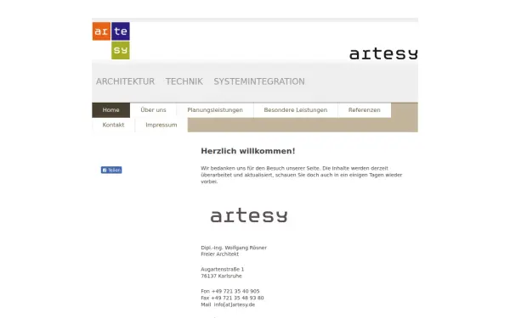The width and height of the screenshot is (510, 318).
Task: Click the name Dipl.-Ing. Wolfgang Rösner
Action: click(234, 248)
